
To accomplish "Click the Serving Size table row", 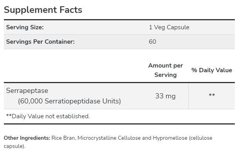I will pos(119,27).
